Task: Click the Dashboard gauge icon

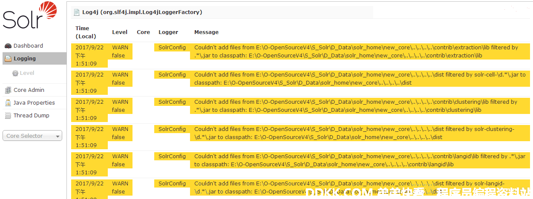Action: click(8, 46)
